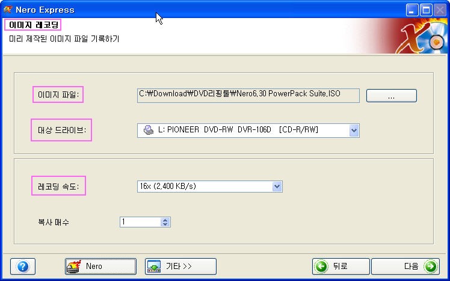Click the blue help question mark icon
The width and height of the screenshot is (450, 281).
coord(23,267)
